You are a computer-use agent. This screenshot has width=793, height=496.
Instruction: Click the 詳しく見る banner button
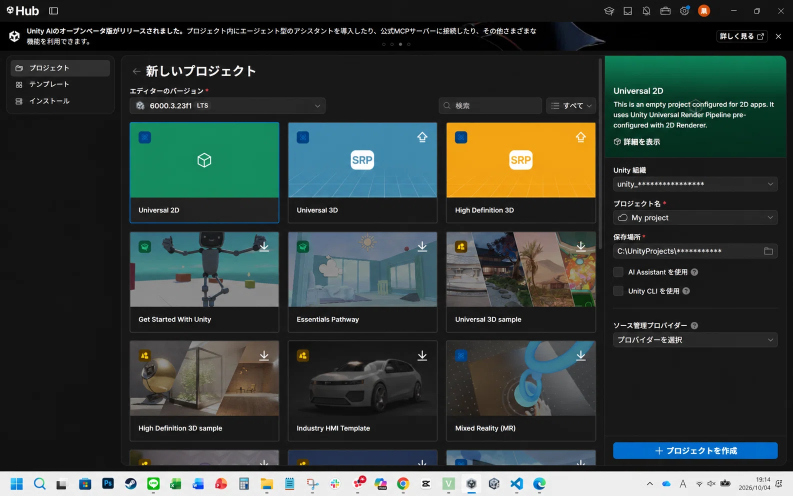[742, 36]
